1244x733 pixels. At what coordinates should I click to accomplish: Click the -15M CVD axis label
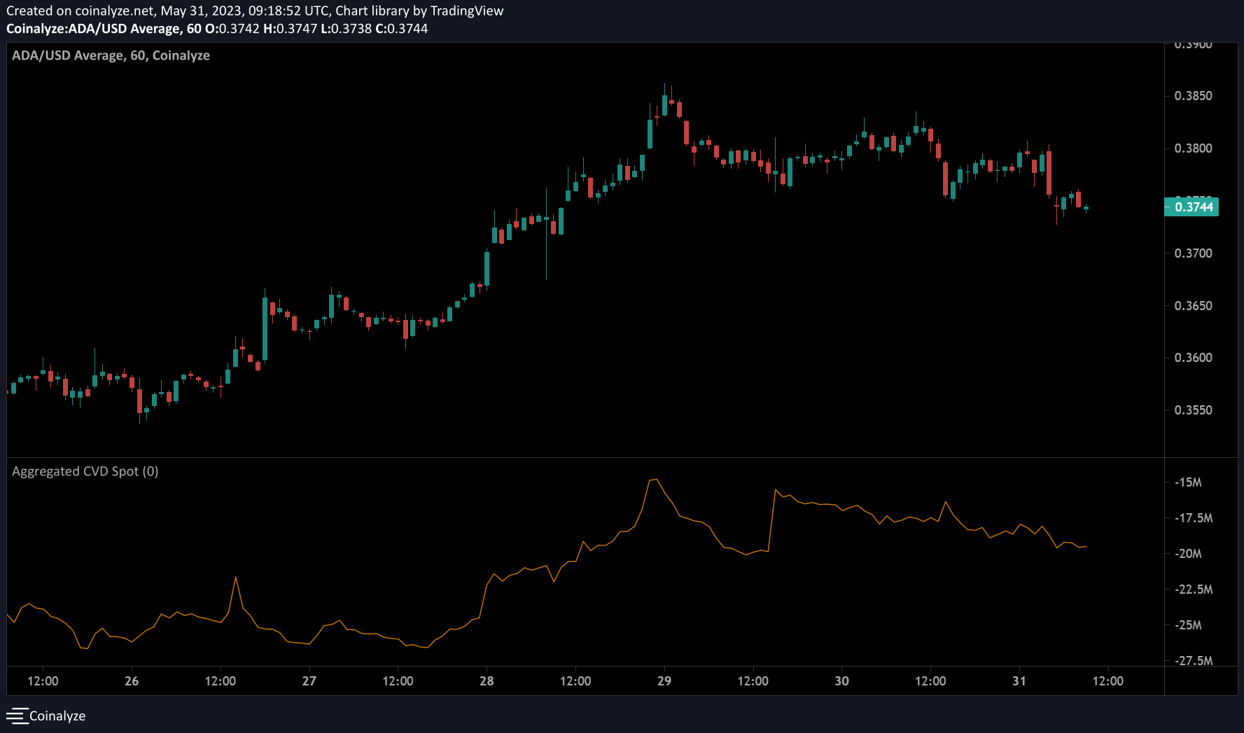click(1188, 482)
